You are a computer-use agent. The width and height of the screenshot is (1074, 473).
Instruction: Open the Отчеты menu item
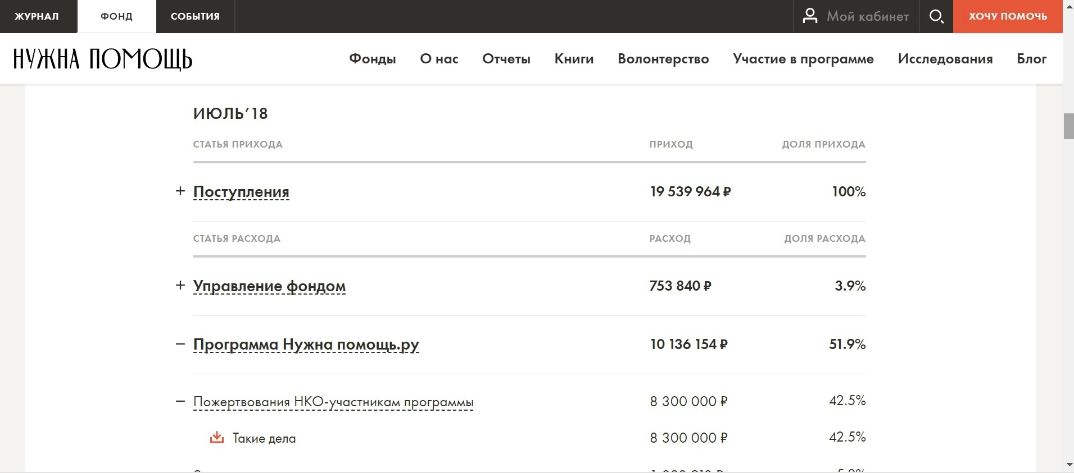[x=506, y=59]
